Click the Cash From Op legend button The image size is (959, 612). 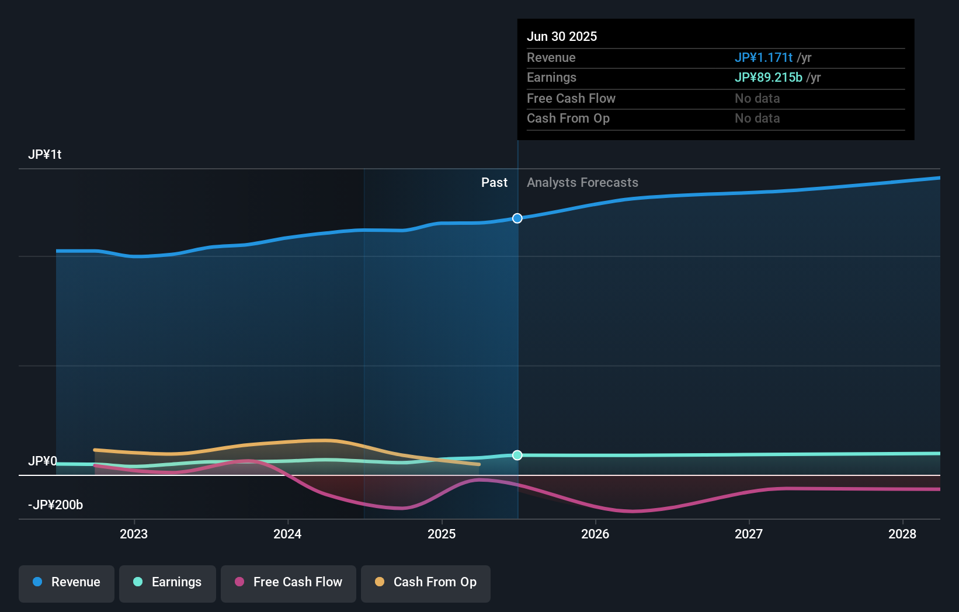(x=425, y=583)
